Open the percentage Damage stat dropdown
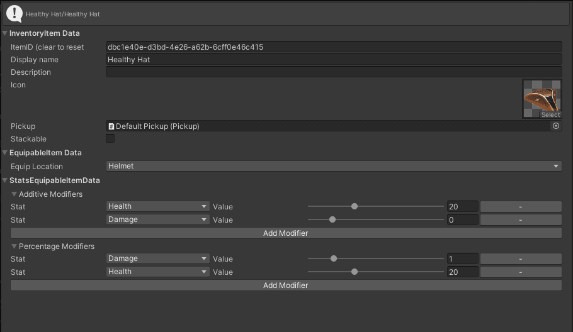The image size is (573, 332). point(157,258)
